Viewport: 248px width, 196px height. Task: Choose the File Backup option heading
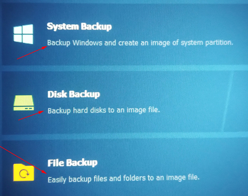tap(72, 163)
